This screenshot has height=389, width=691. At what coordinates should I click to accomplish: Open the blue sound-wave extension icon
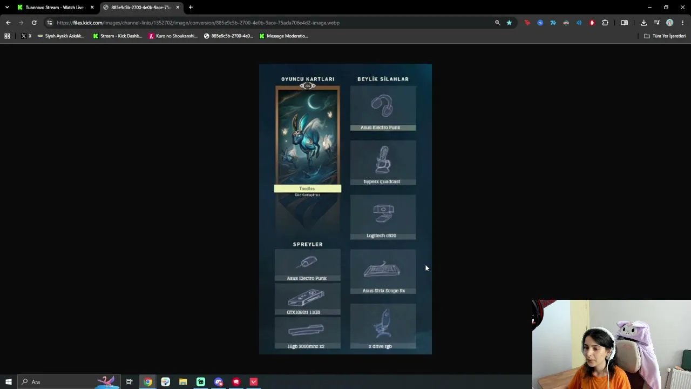579,23
